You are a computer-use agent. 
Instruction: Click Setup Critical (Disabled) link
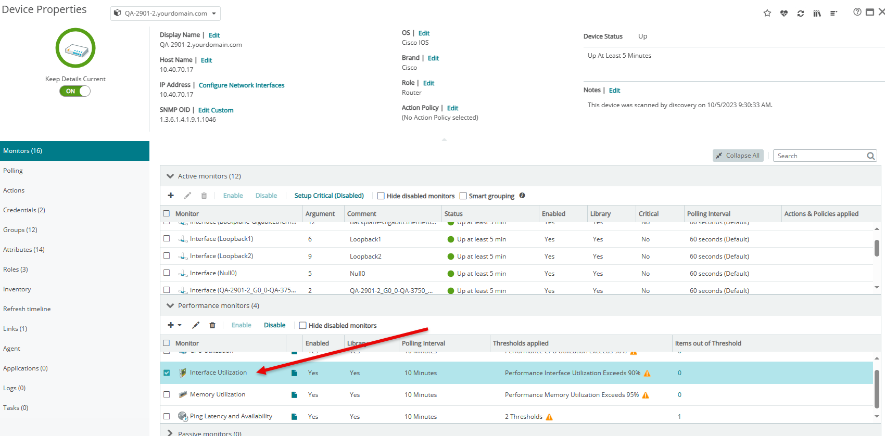coord(329,196)
